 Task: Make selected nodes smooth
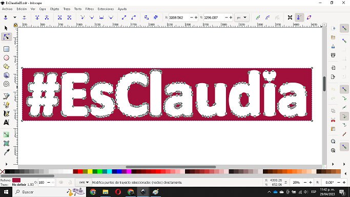pyautogui.click(x=92, y=17)
